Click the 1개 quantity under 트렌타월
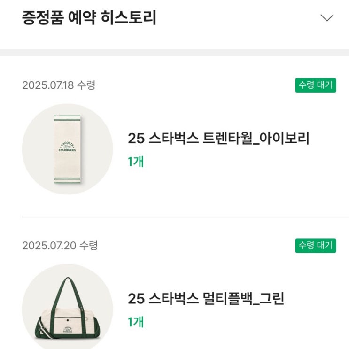Viewport: 349px width, 349px height. (x=136, y=162)
